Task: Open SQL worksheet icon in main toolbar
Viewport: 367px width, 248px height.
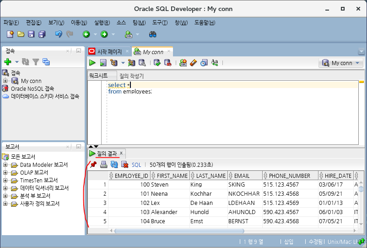Action: click(x=129, y=34)
